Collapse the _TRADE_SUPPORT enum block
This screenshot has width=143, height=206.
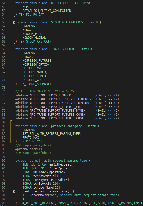click(14, 49)
